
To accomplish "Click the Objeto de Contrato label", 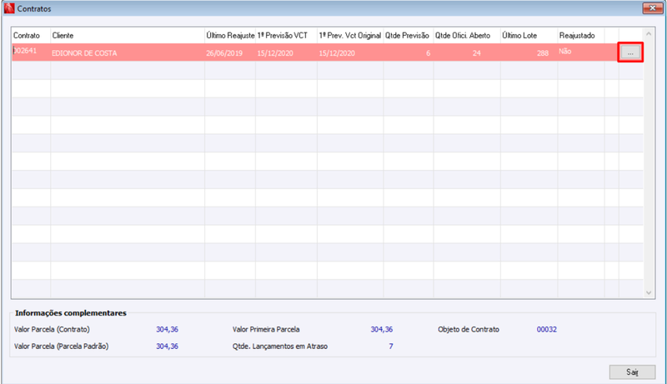I will [x=469, y=329].
